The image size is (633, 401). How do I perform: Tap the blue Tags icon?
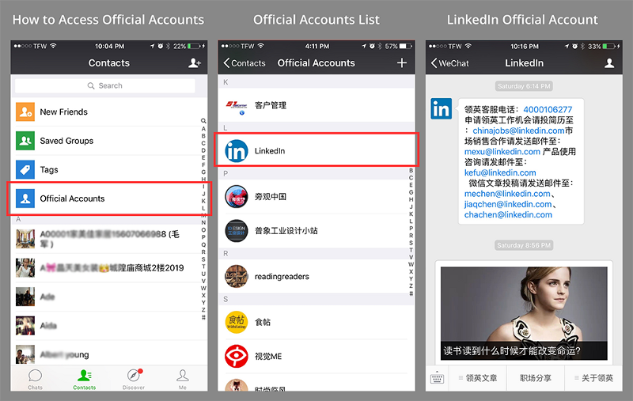25,169
